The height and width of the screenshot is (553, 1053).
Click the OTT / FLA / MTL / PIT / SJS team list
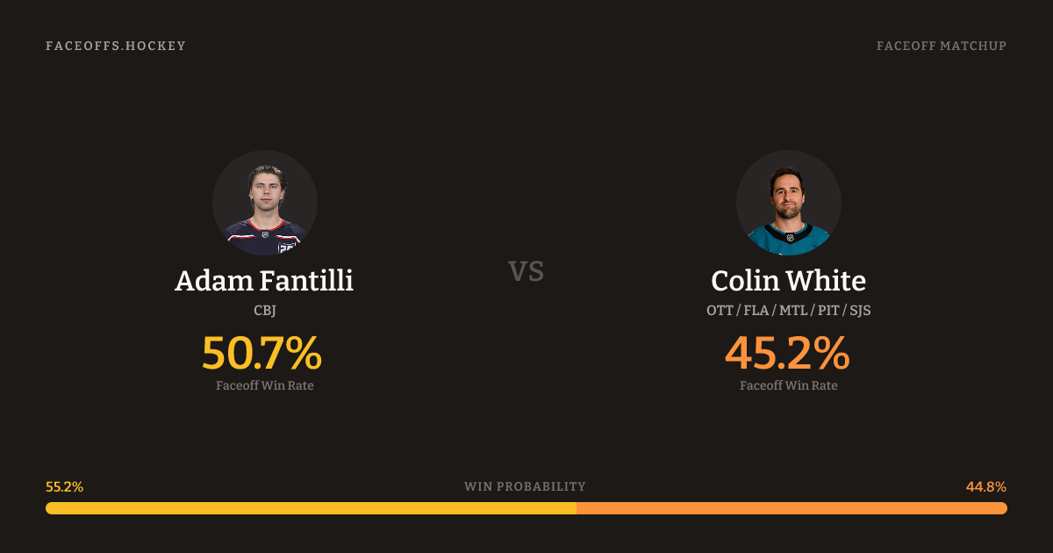click(x=788, y=310)
